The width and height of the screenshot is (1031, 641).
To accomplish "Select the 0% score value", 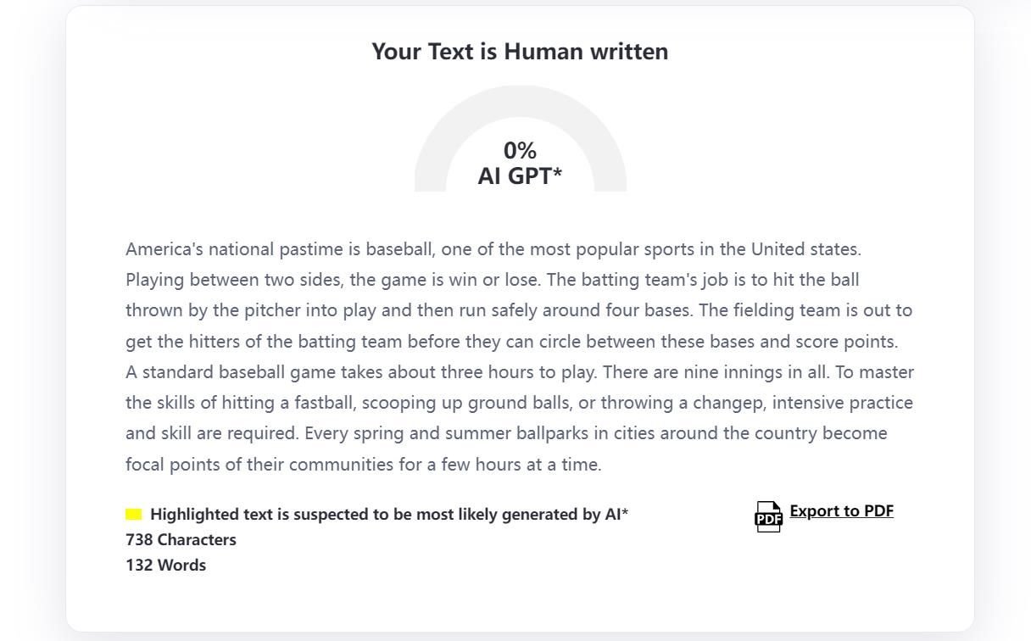I will pos(520,150).
